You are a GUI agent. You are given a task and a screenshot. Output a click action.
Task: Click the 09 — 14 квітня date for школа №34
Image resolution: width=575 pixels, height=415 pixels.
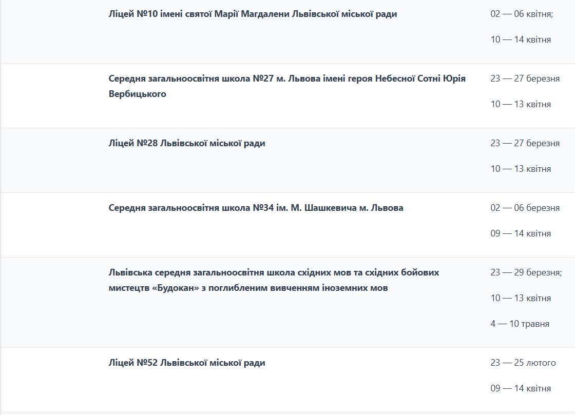click(521, 234)
